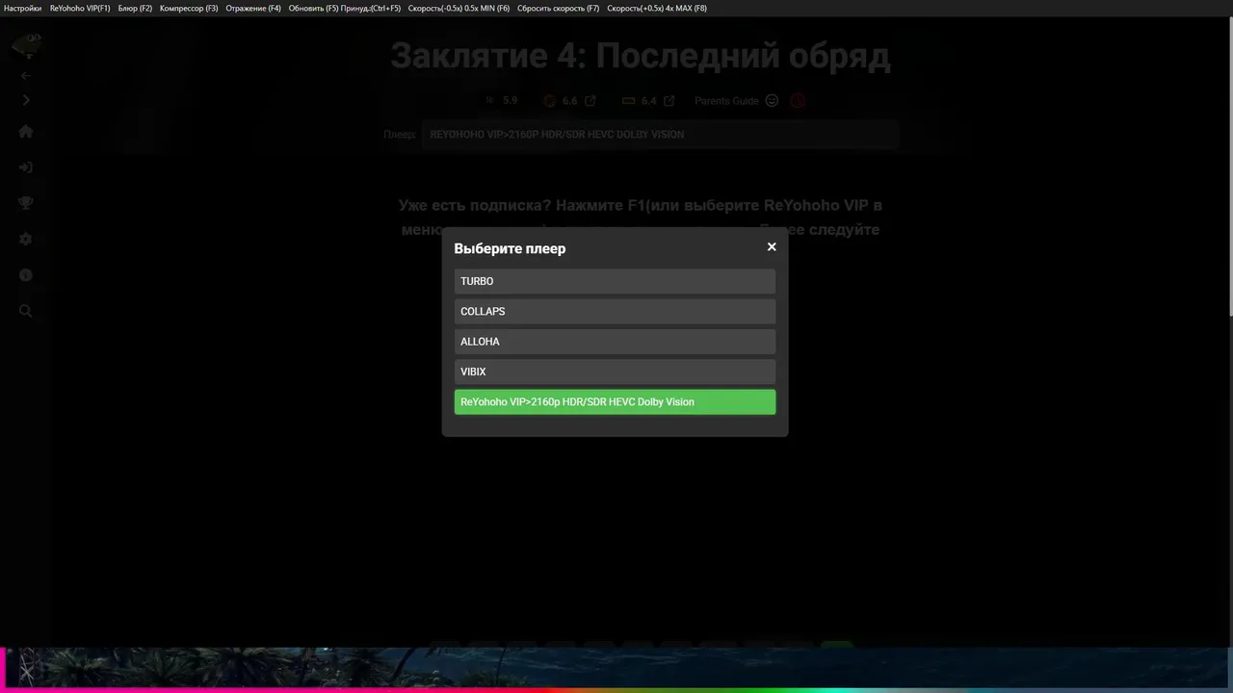Viewport: 1233px width, 693px height.
Task: Click the red circular icon after smiley
Action: click(798, 100)
